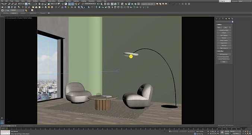Image resolution: width=252 pixels, height=135 pixels.
Task: Play the animation
Action: (213, 131)
